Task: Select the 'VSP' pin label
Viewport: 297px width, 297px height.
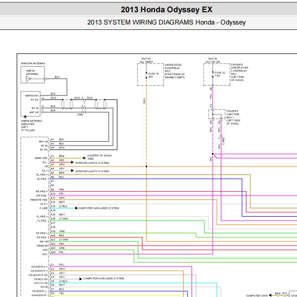Action: 45,250
